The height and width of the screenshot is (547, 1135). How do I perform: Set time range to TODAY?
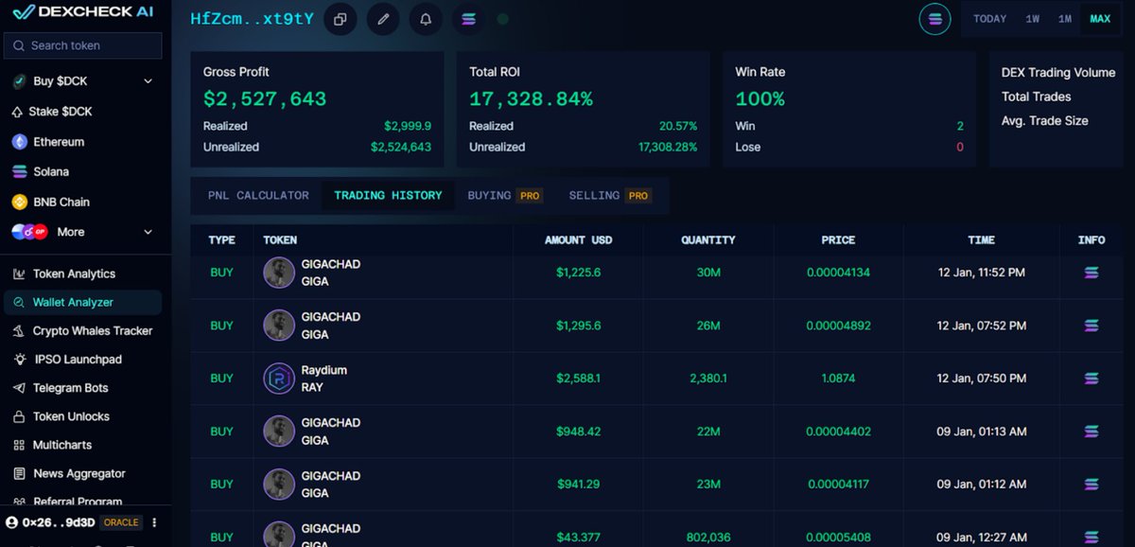coord(989,19)
